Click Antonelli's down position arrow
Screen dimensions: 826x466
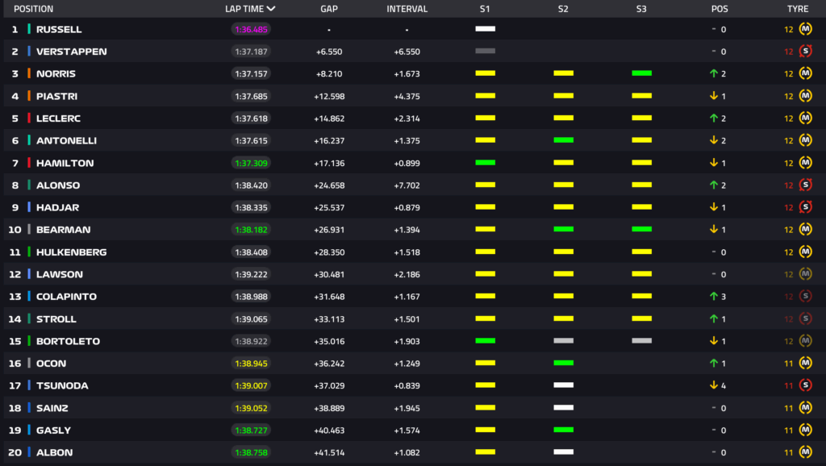[714, 140]
